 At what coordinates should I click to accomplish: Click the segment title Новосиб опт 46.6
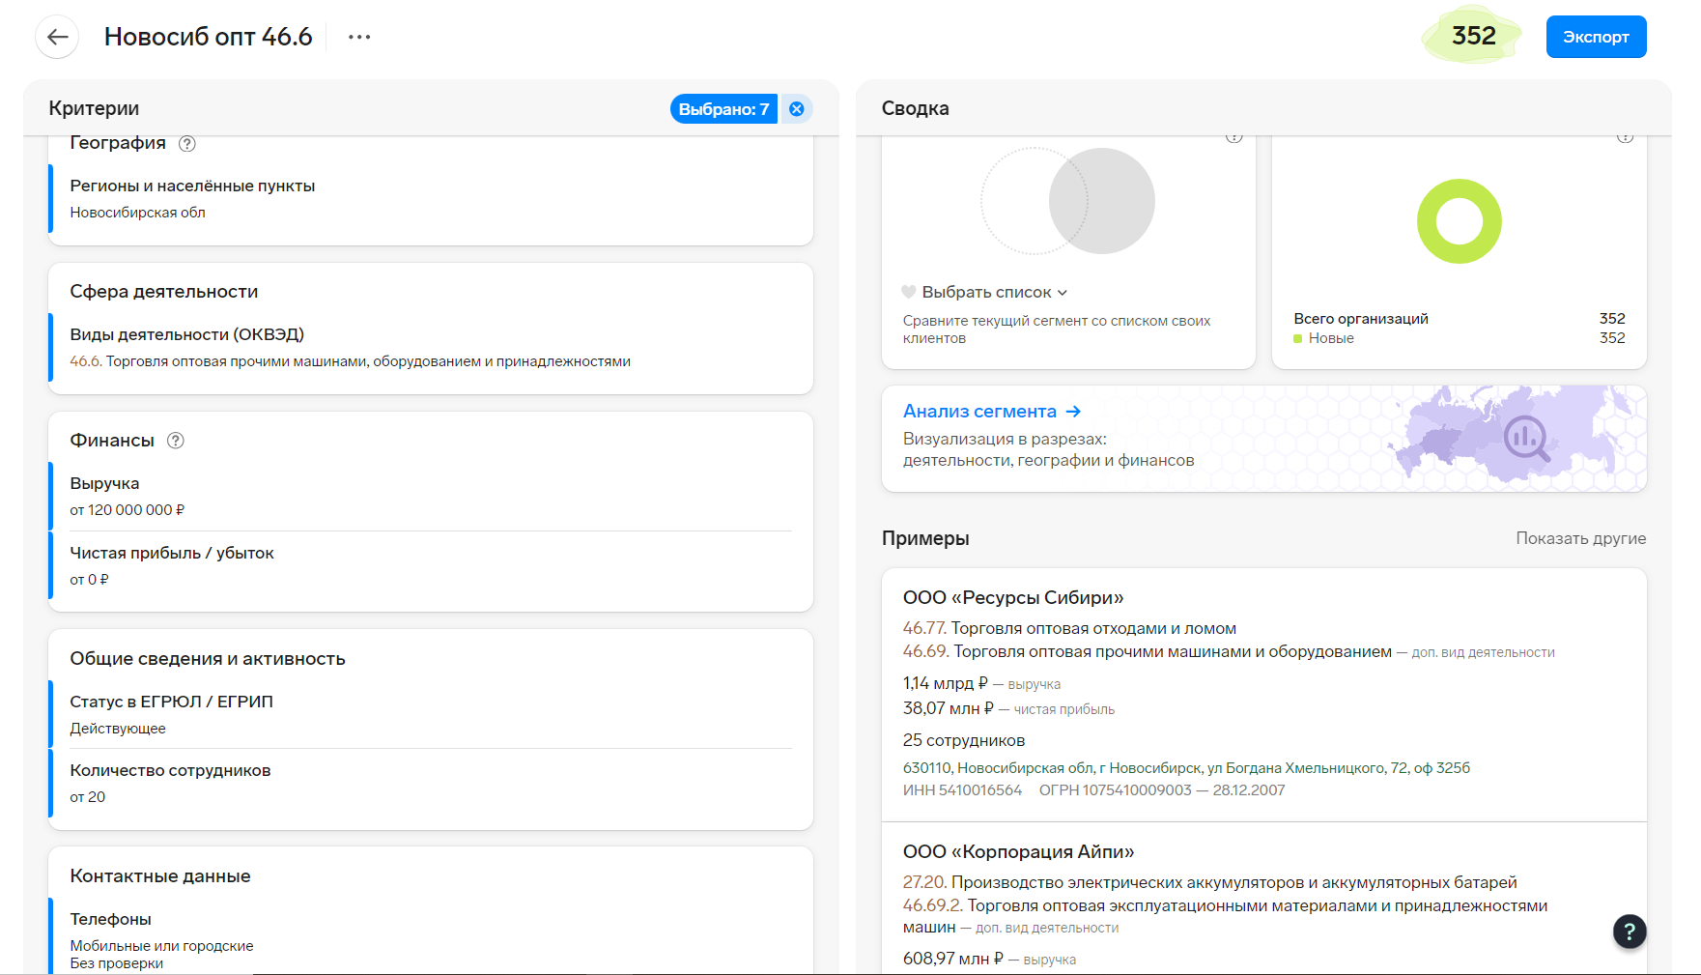209,37
